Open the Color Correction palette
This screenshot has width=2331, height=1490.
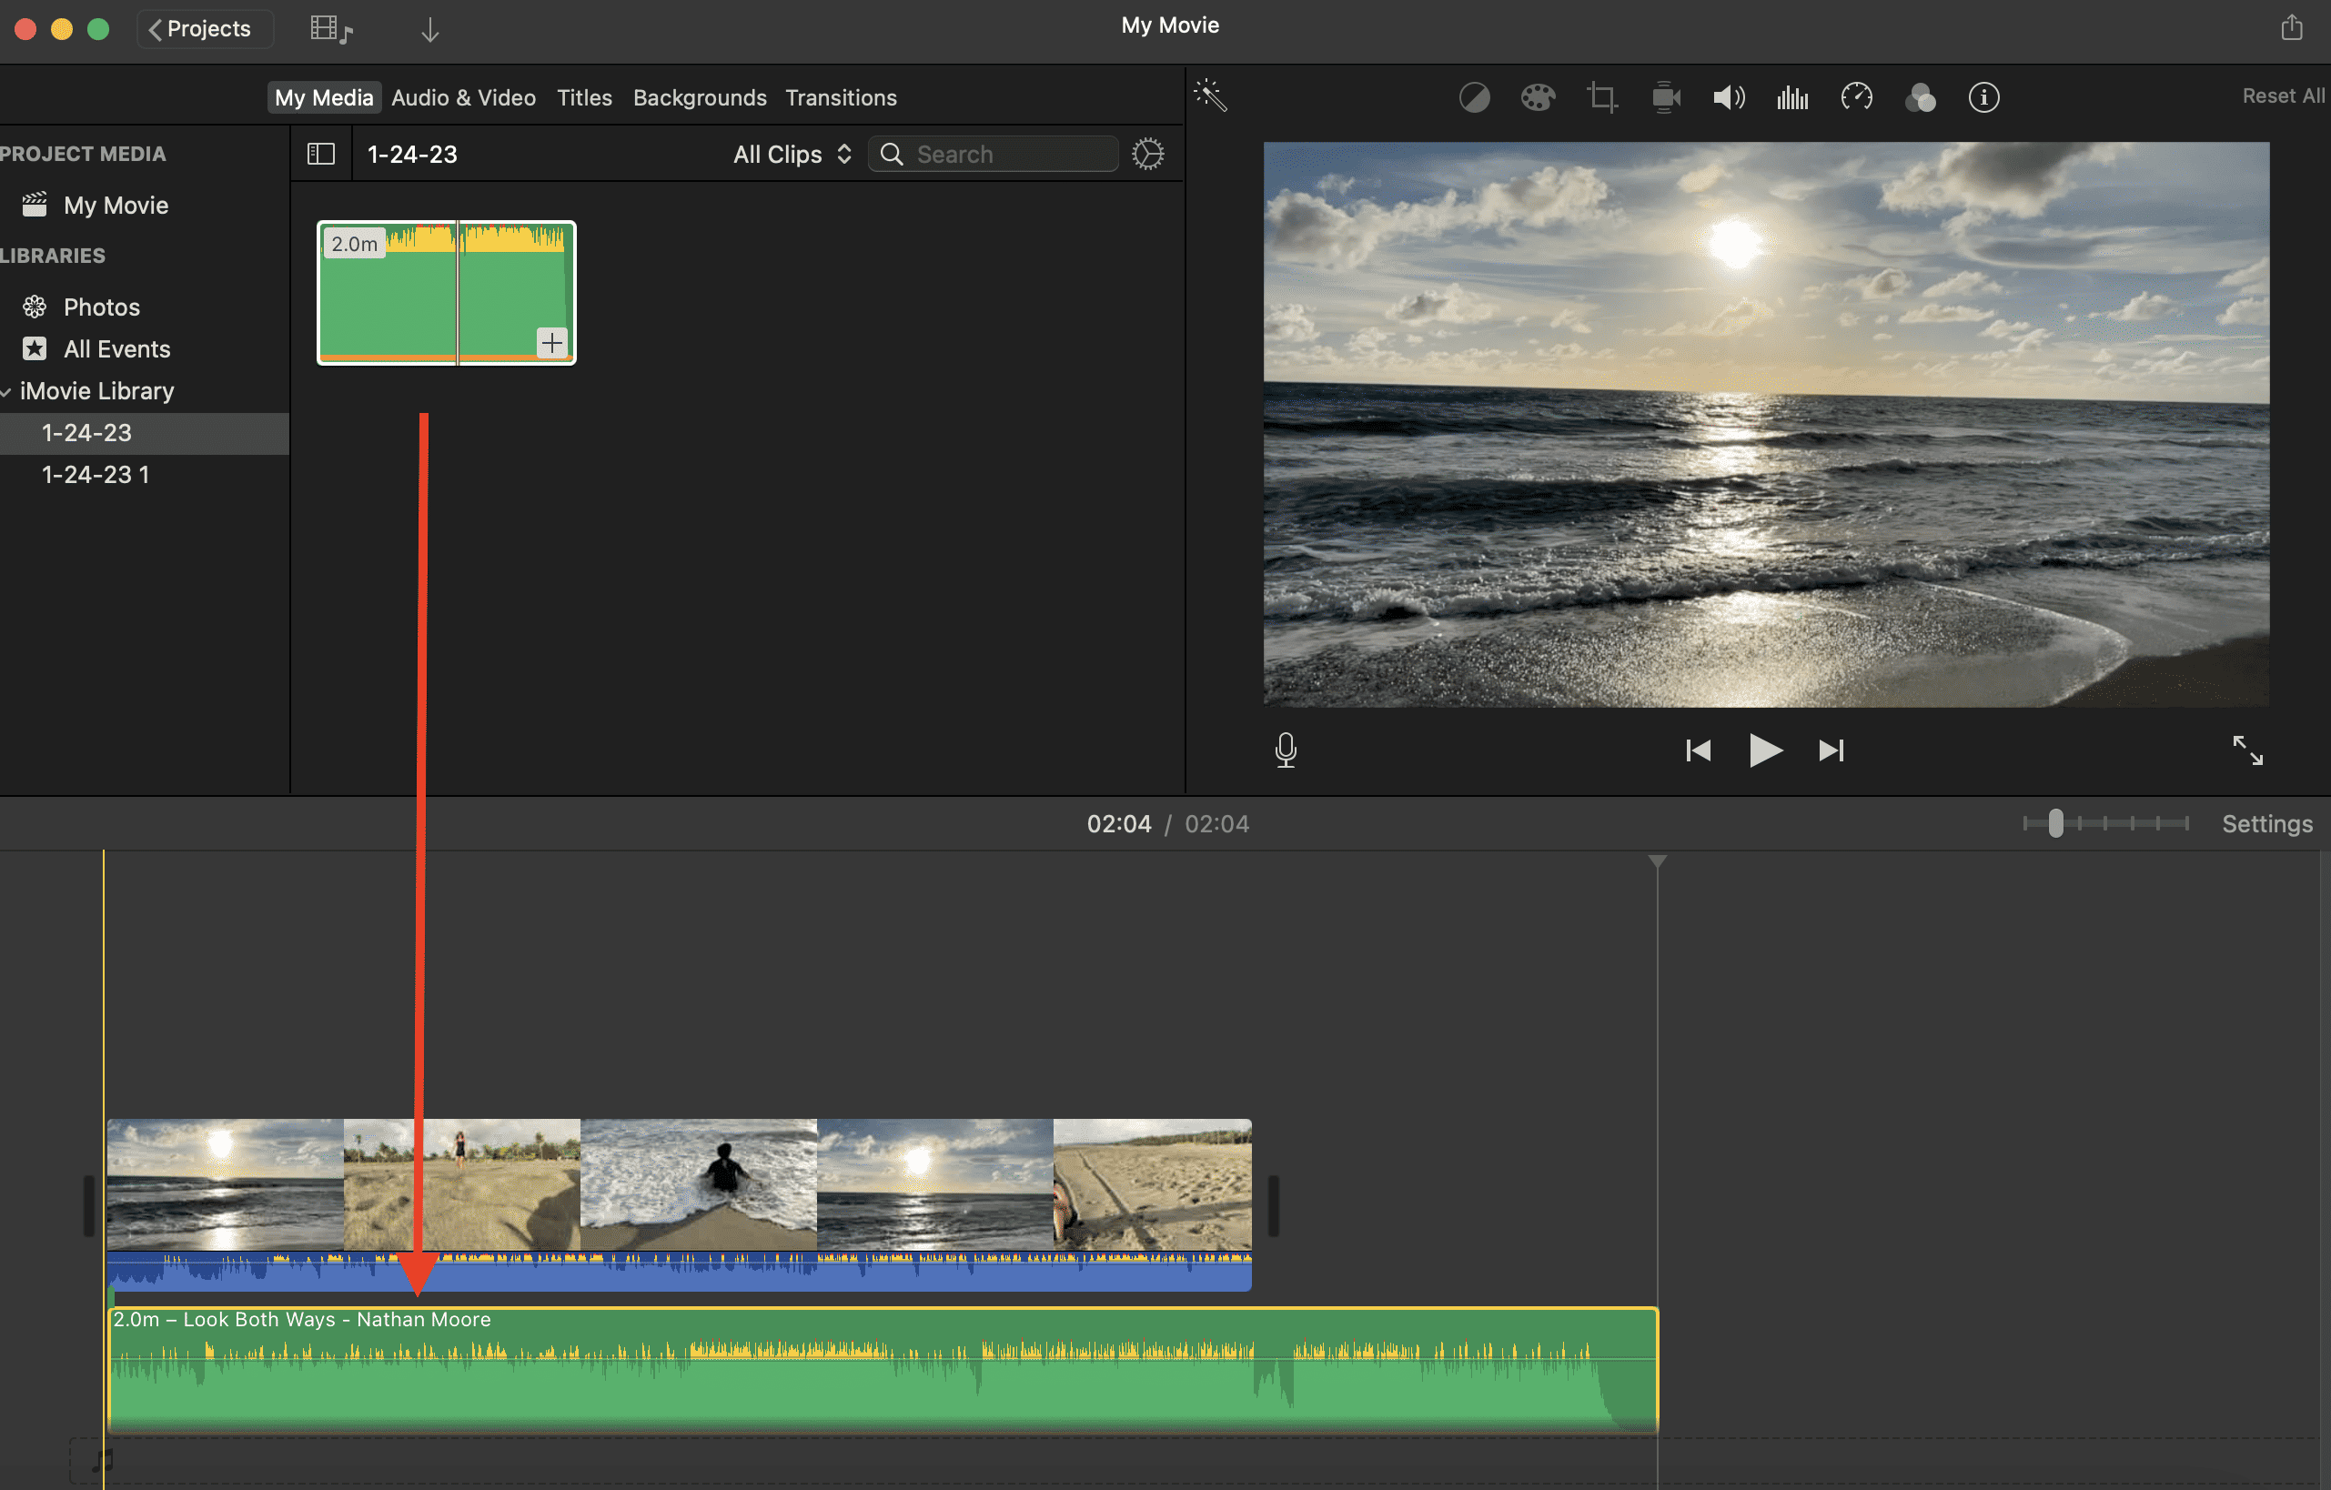1538,97
